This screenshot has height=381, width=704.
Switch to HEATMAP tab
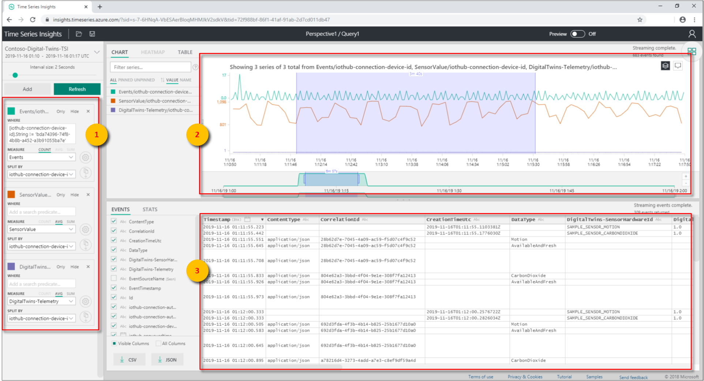click(x=153, y=52)
